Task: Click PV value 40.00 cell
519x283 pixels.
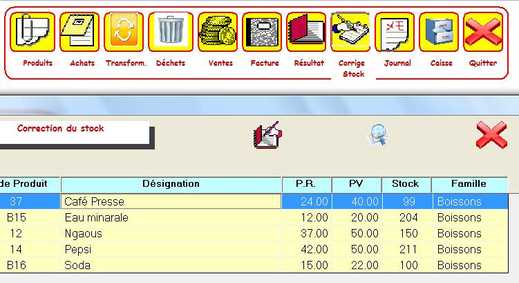Action: 357,201
